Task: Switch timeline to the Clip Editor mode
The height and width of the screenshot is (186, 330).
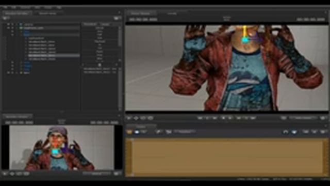Action: (x=129, y=132)
